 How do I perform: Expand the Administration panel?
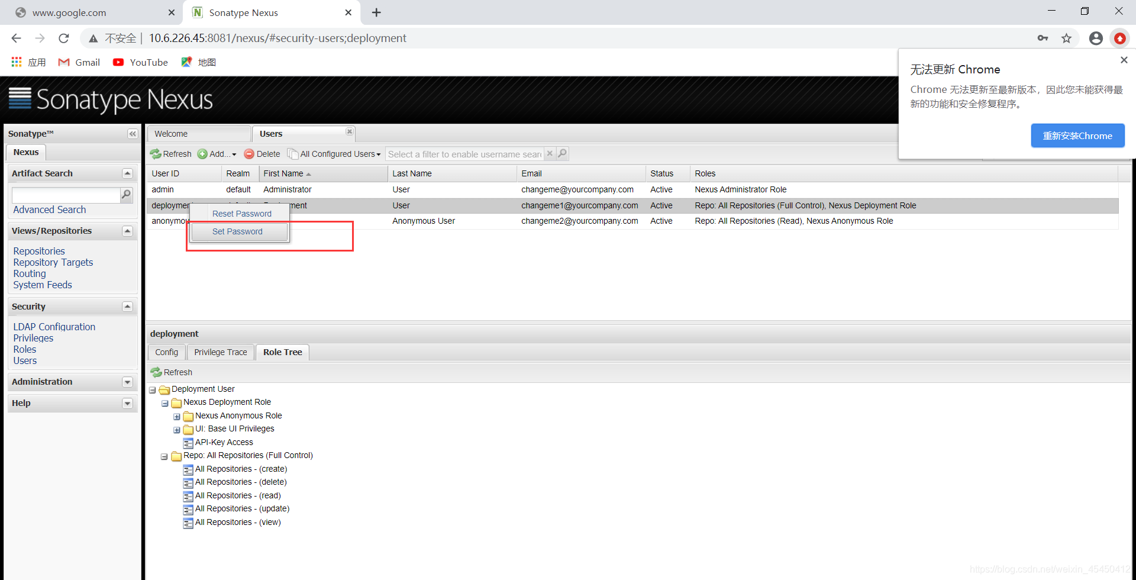[x=127, y=382]
